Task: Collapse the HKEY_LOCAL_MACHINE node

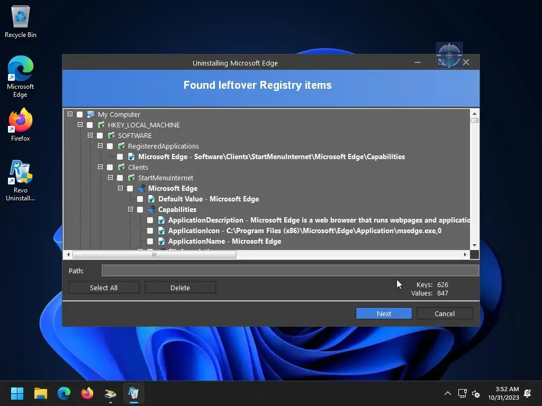Action: coord(80,125)
